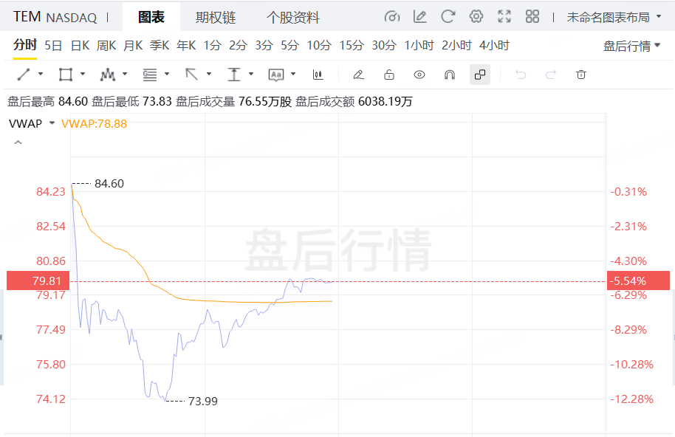
Task: Open chart settings gear icon
Action: pyautogui.click(x=476, y=16)
